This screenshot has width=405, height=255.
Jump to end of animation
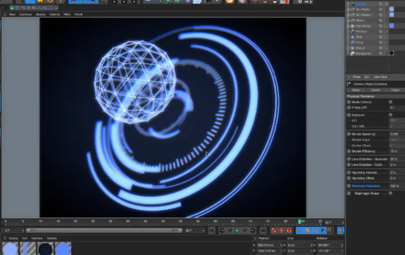263,231
